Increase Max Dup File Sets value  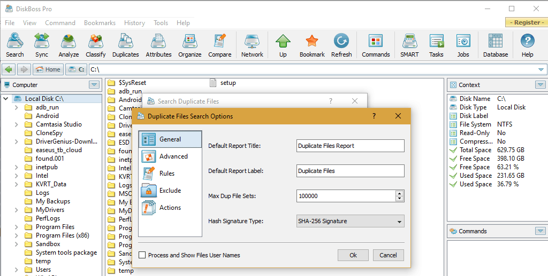399,193
